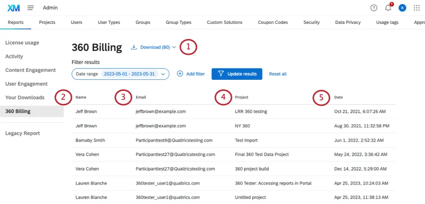The height and width of the screenshot is (204, 425).
Task: Sort by the Date column header
Action: point(338,97)
